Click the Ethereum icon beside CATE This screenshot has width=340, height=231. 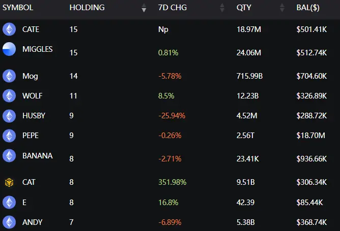[9, 29]
